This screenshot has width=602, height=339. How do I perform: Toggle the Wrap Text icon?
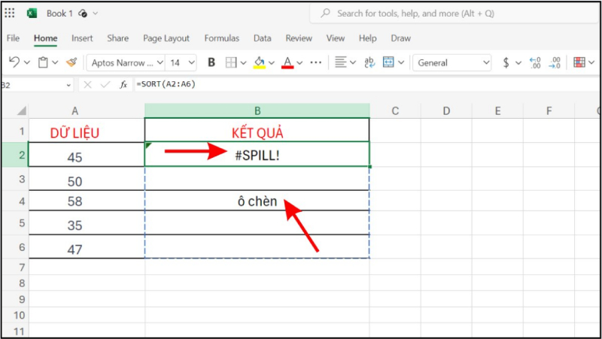[369, 62]
